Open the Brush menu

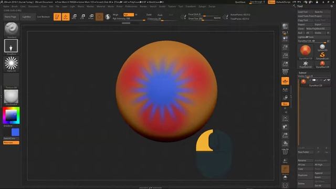[15, 6]
